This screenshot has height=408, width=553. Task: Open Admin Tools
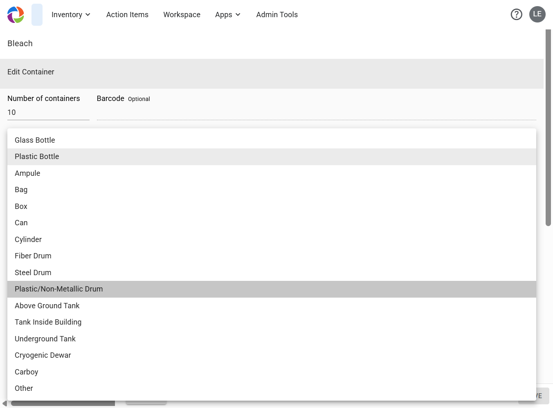[x=277, y=15]
